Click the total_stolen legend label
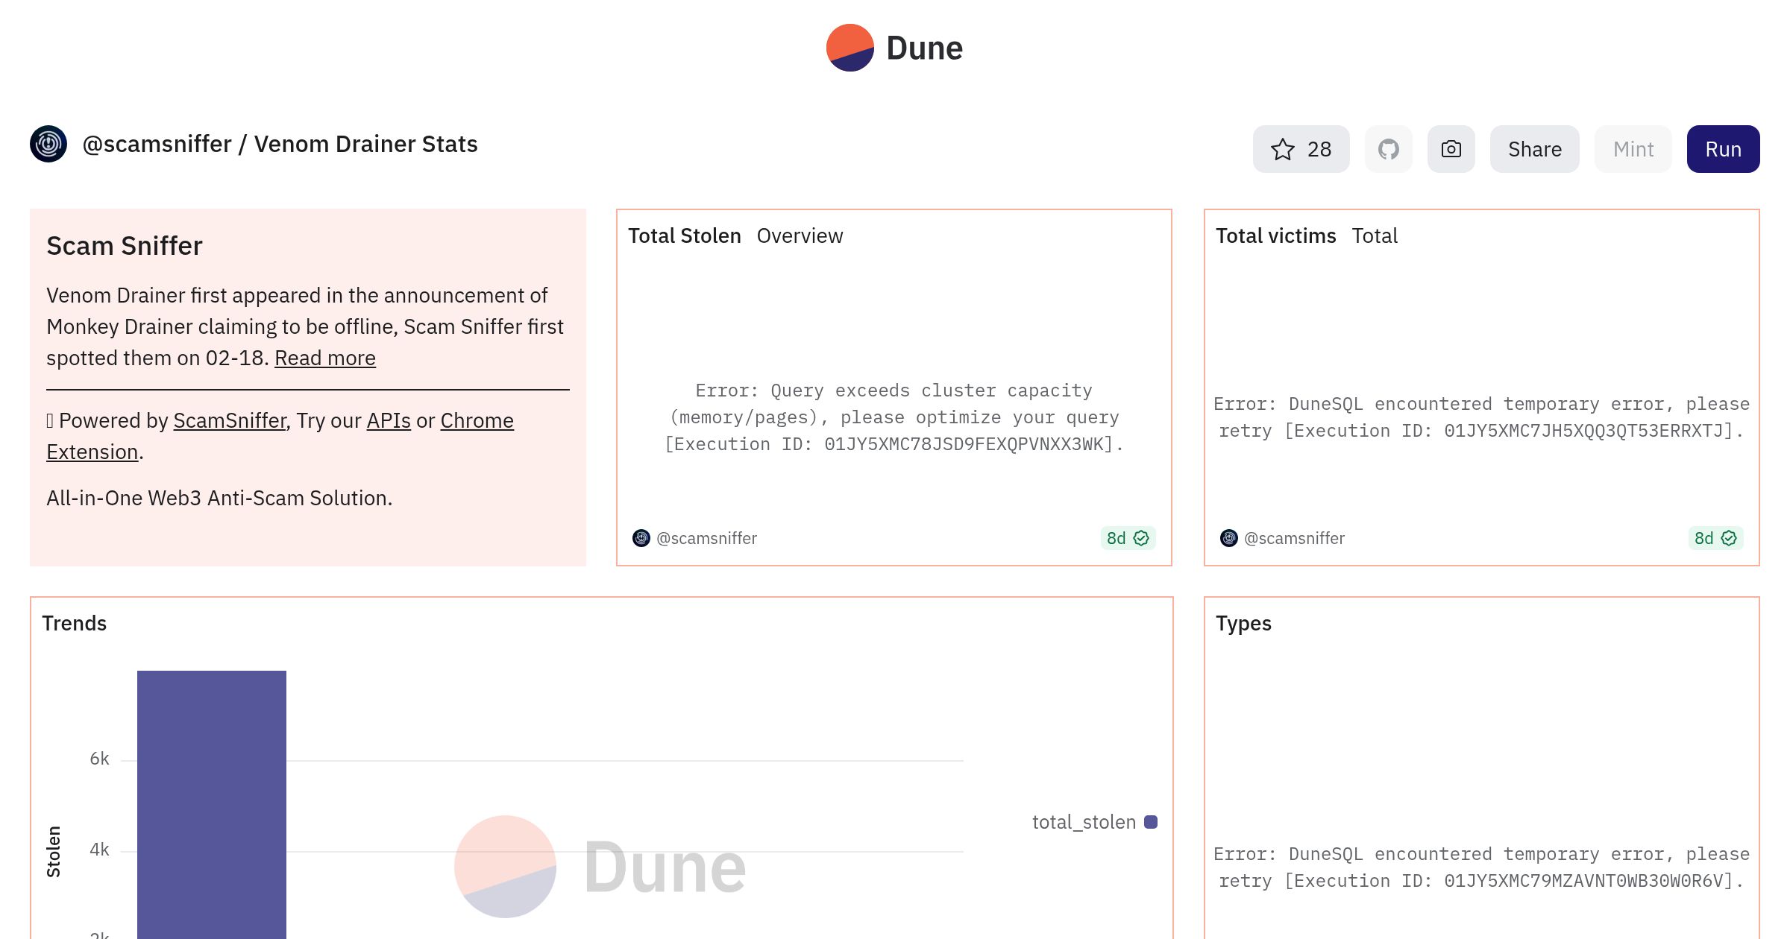1790x939 pixels. pyautogui.click(x=1084, y=822)
